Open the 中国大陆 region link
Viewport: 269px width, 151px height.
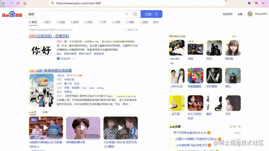pos(69,79)
